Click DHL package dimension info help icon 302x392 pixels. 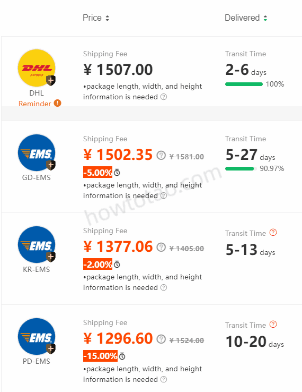click(x=164, y=97)
